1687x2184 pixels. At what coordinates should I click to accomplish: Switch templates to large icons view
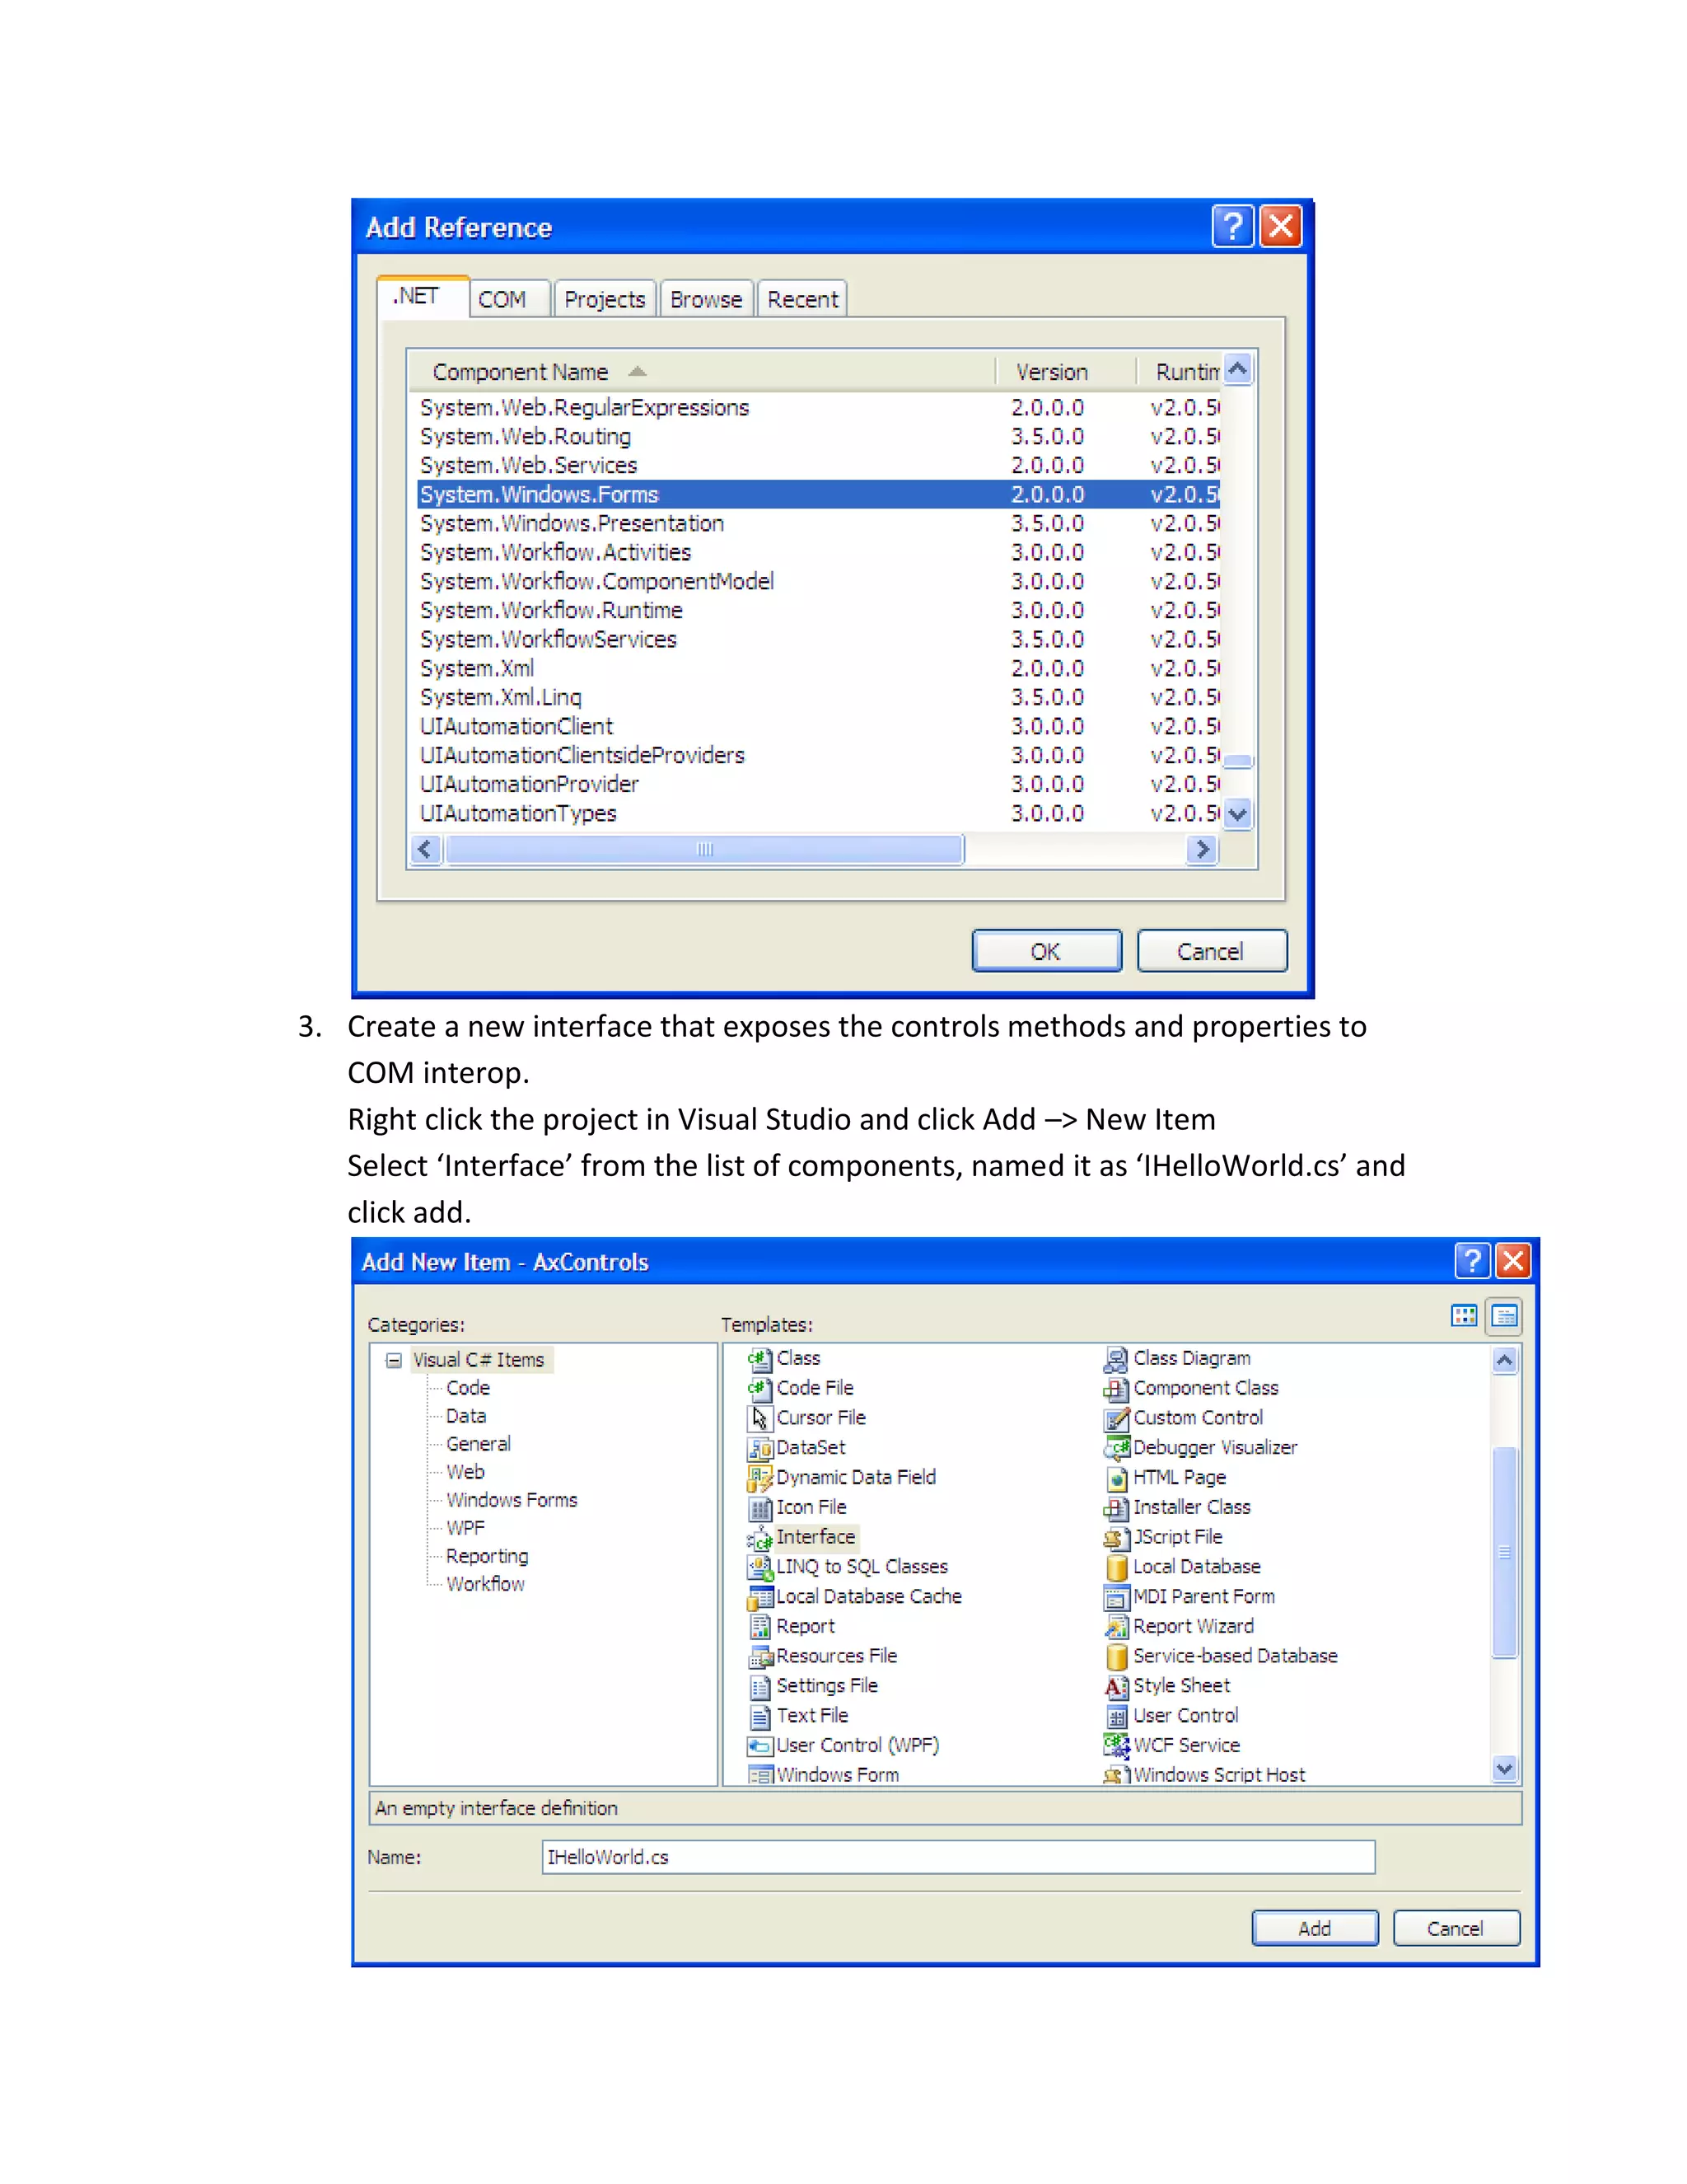pyautogui.click(x=1463, y=1316)
